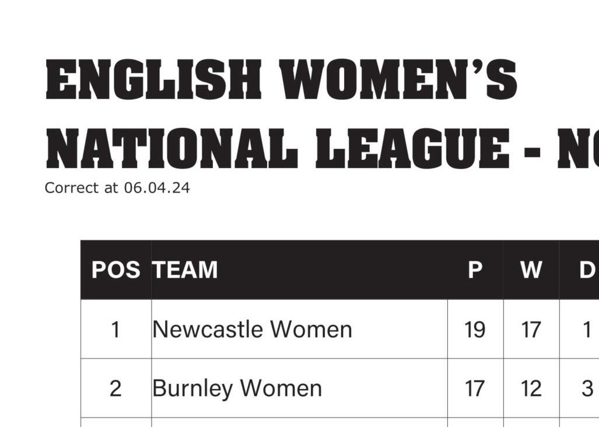Click Burnley's played value 17
The image size is (599, 427).
475,388
